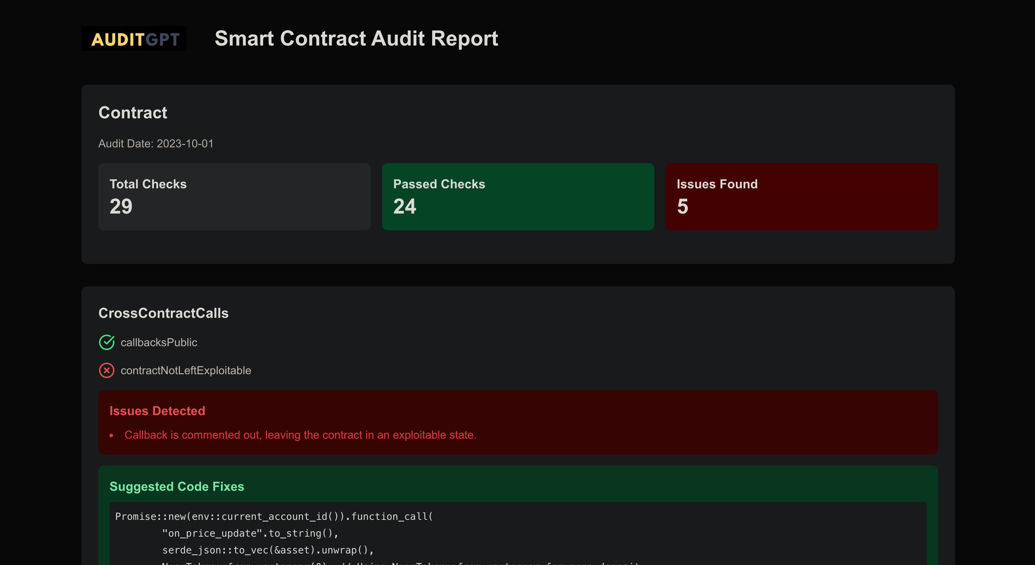Click the "on_price_update".to_string() code line
1035x565 pixels.
click(x=250, y=533)
